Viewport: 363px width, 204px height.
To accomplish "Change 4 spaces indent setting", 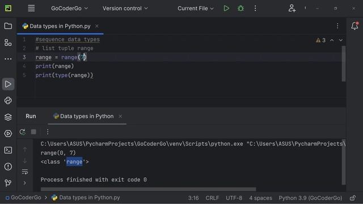I will [261, 198].
